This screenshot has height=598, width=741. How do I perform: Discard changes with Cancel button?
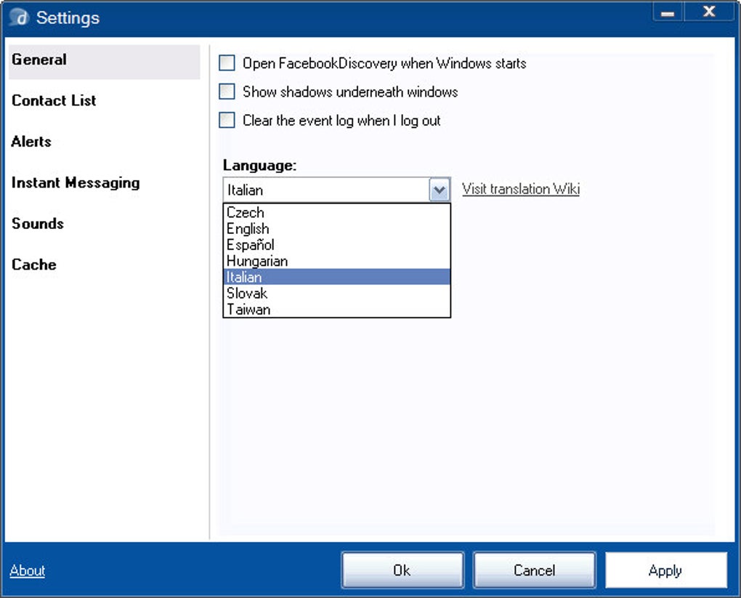(x=535, y=570)
